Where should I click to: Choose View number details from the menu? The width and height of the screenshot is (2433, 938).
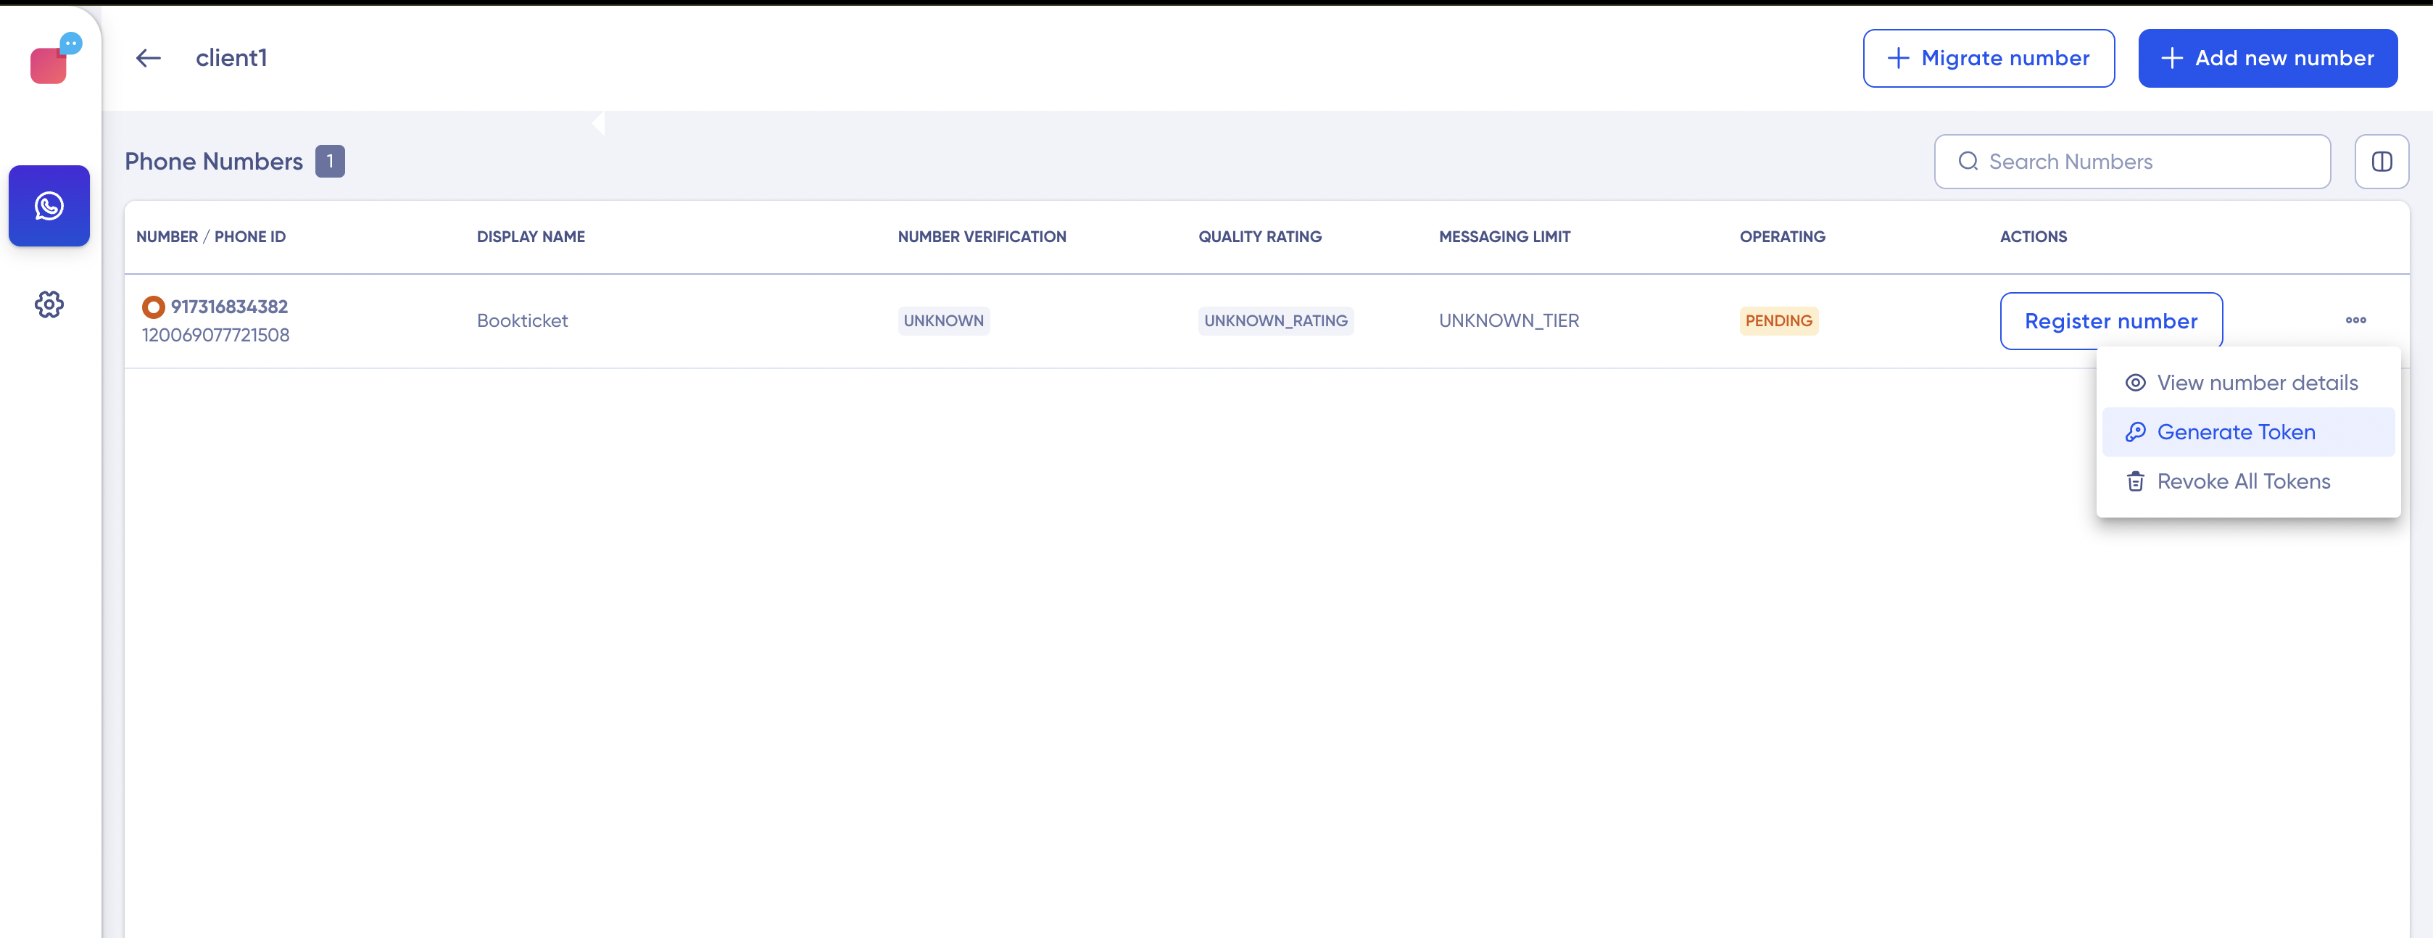click(x=2258, y=383)
